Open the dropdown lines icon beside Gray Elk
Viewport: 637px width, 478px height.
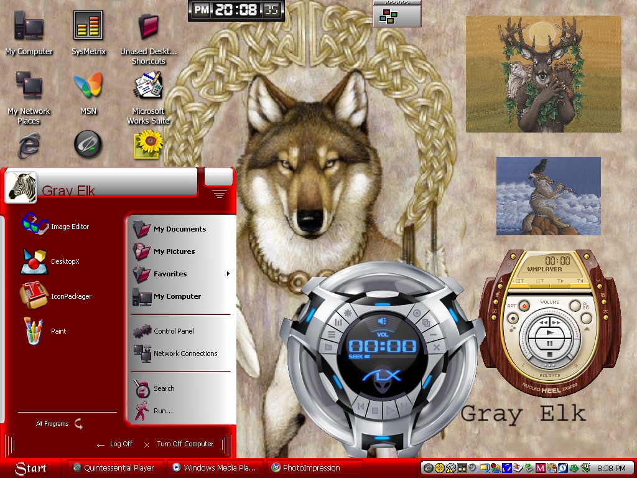point(220,194)
